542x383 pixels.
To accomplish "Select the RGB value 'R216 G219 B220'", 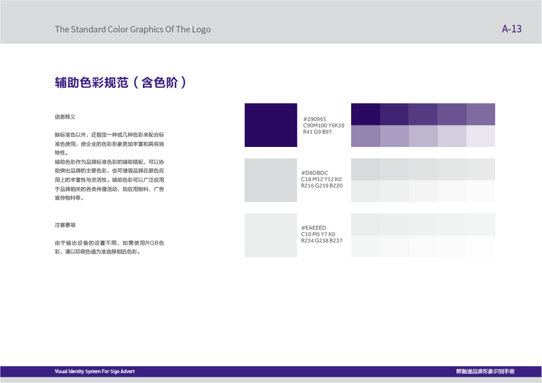I will pos(322,186).
